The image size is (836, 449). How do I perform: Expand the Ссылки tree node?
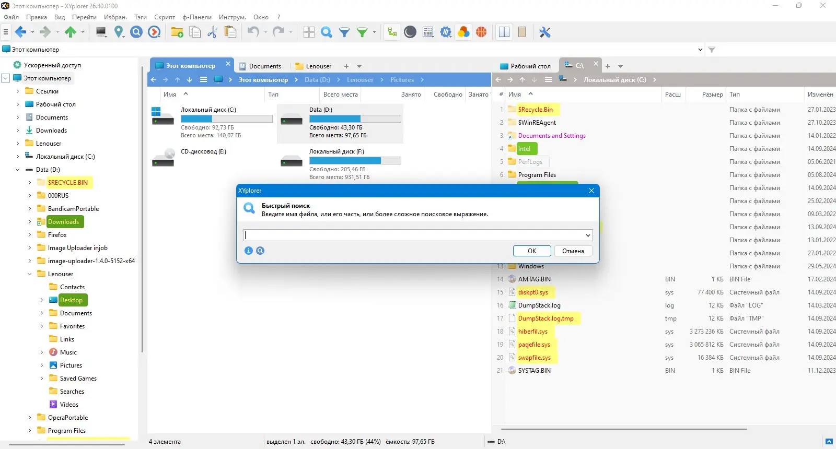(18, 91)
